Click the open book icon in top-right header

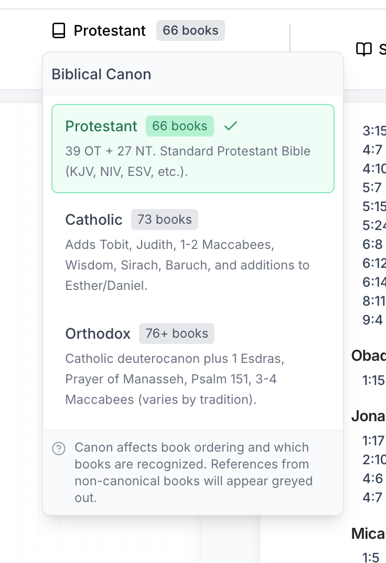pos(365,49)
